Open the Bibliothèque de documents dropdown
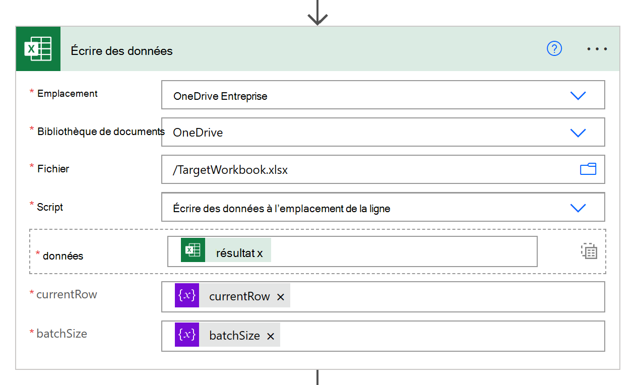 point(578,132)
